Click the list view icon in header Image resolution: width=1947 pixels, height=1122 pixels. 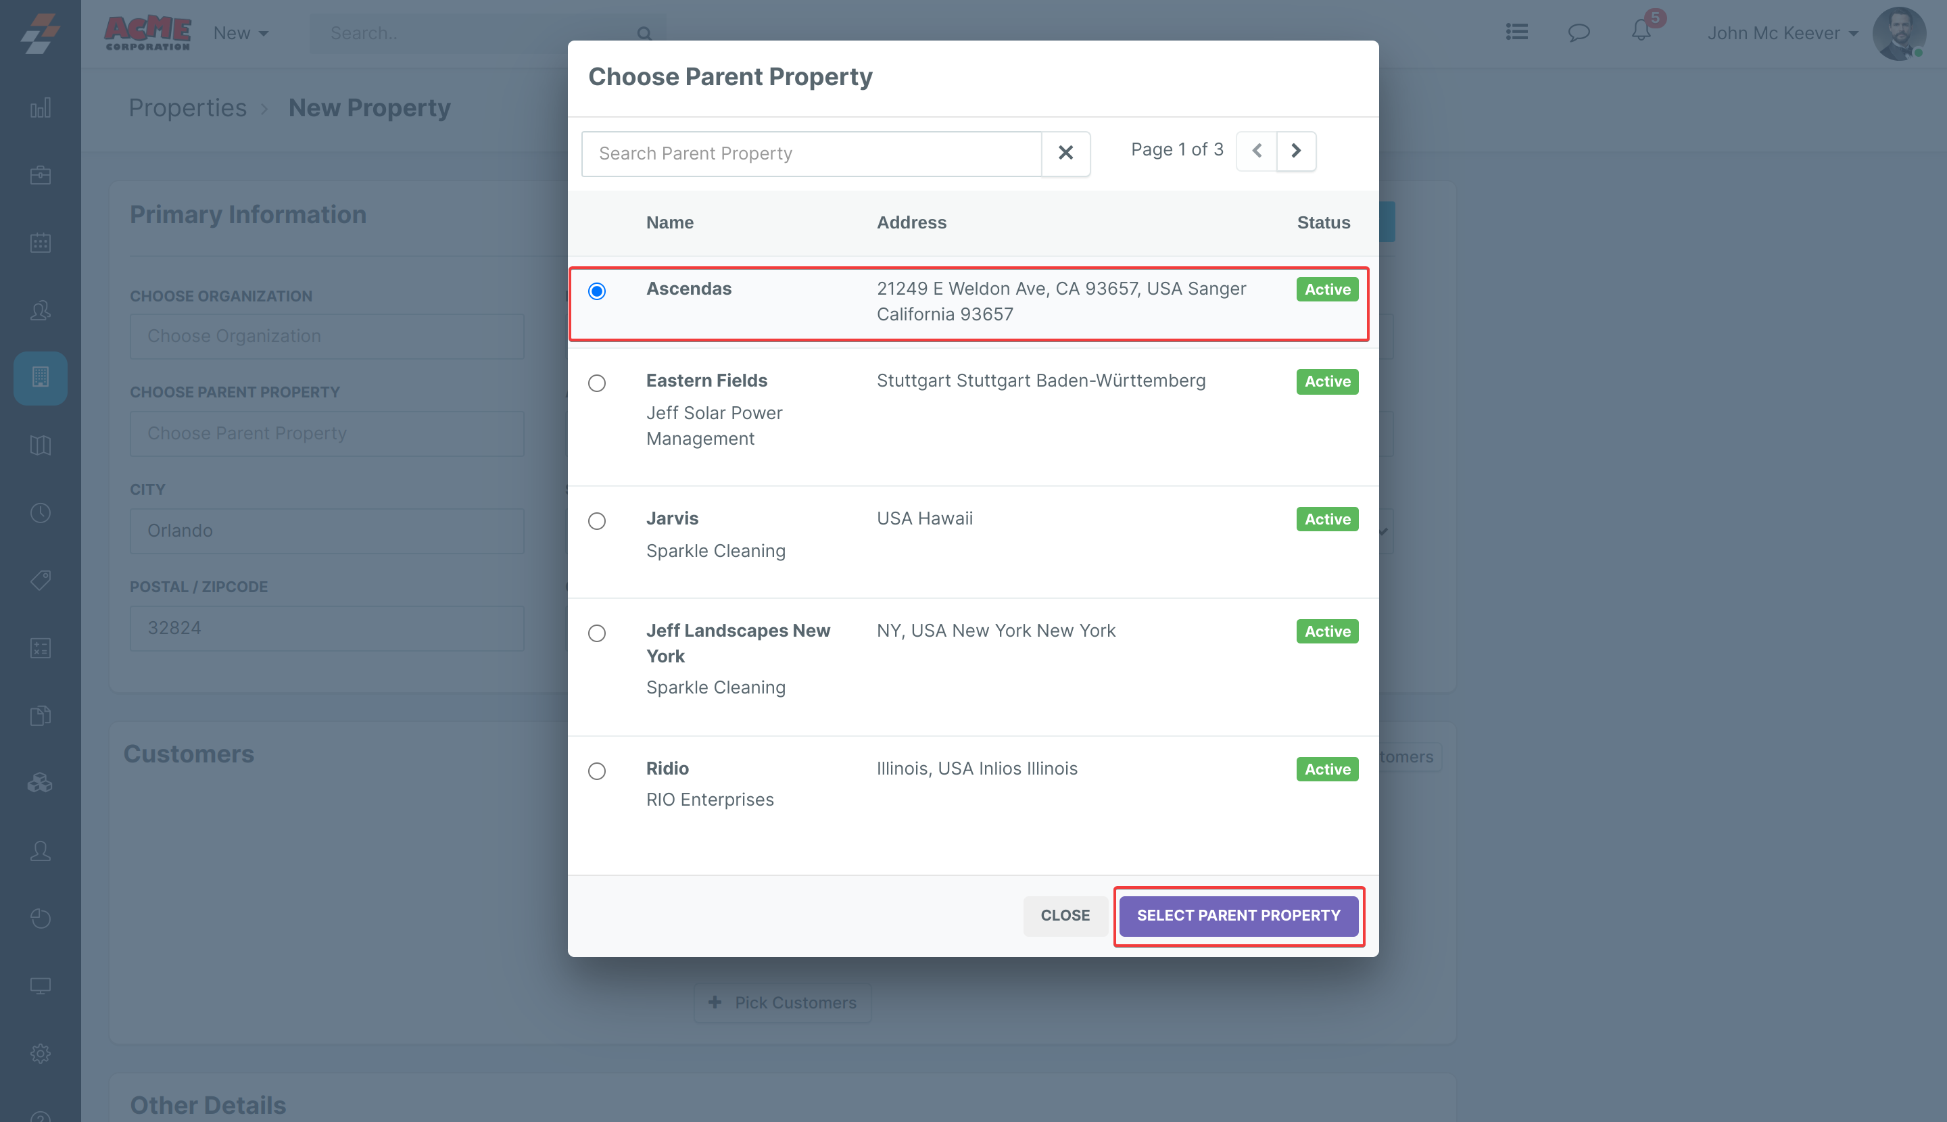point(1517,32)
